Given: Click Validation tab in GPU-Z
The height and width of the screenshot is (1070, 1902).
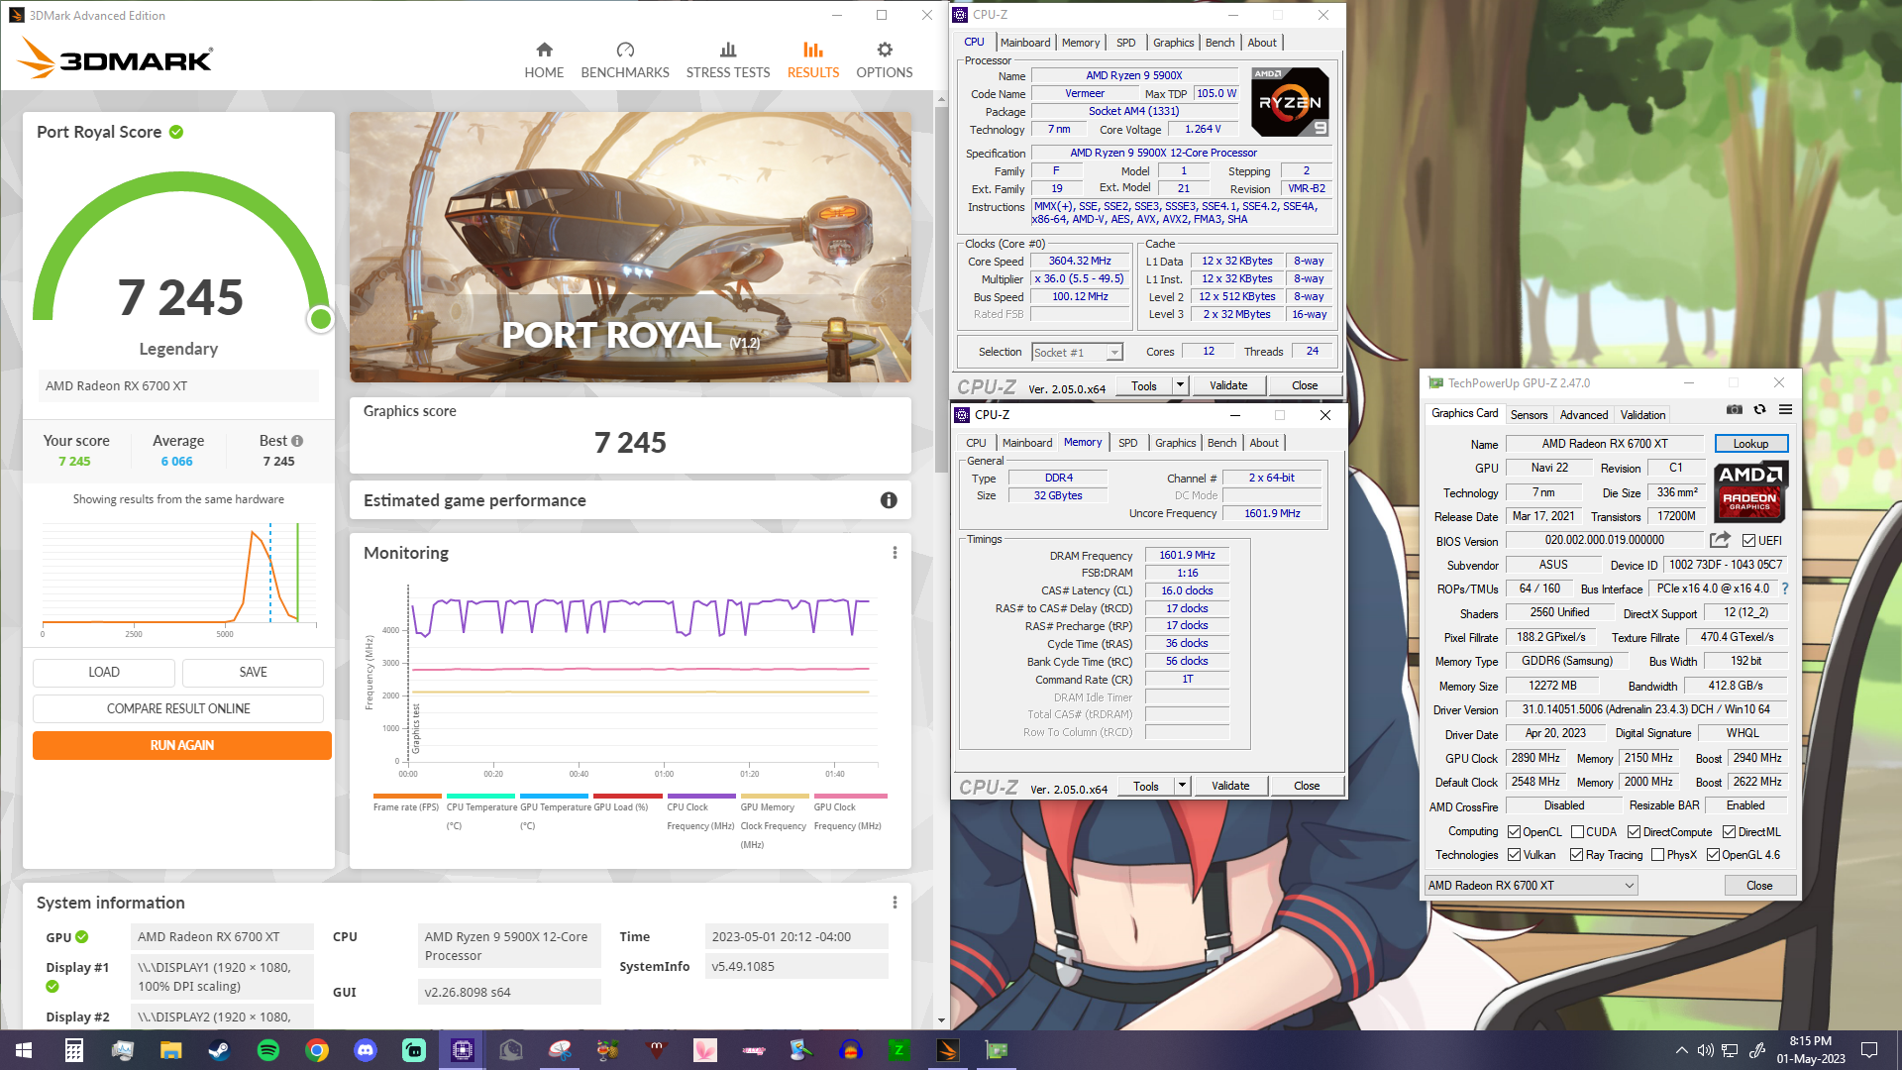Looking at the screenshot, I should pos(1642,415).
